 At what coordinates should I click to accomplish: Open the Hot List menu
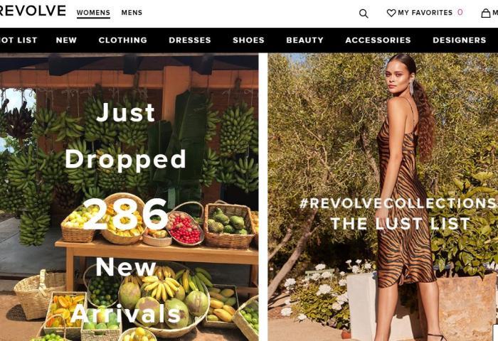[18, 40]
